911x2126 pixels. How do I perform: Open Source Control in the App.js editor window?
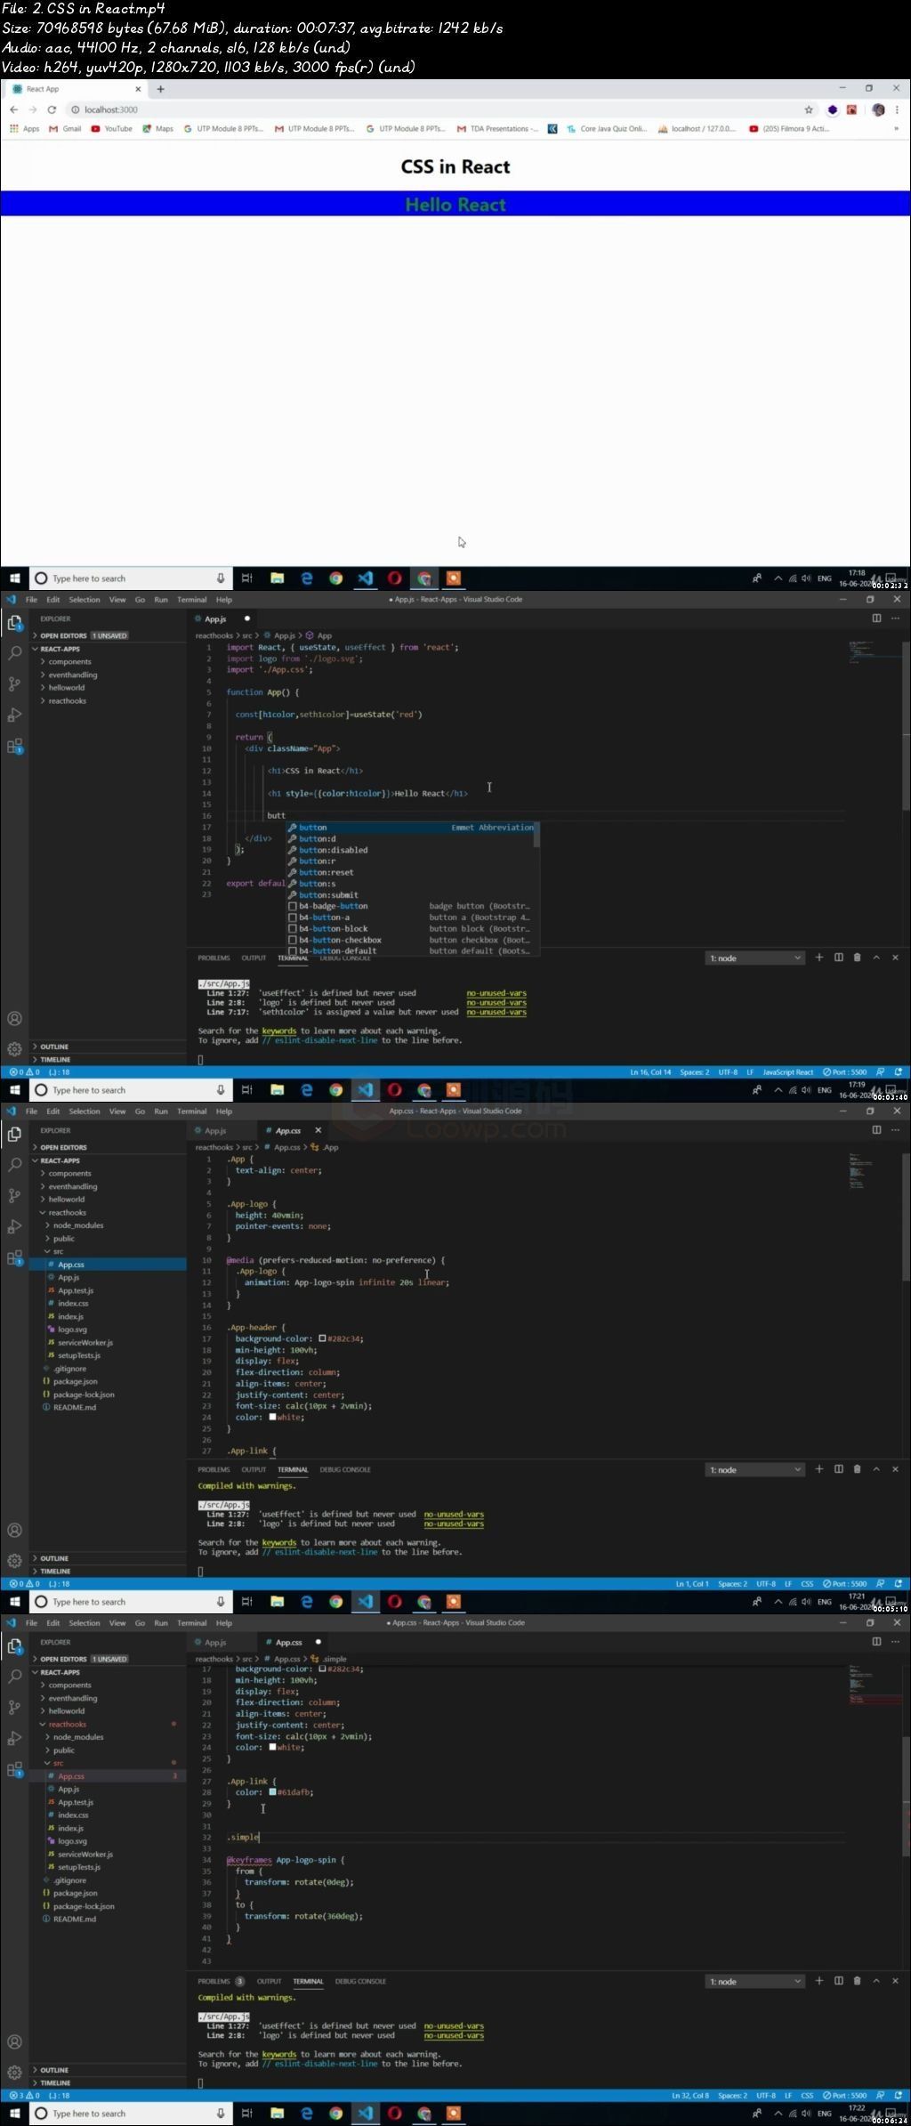coord(14,683)
